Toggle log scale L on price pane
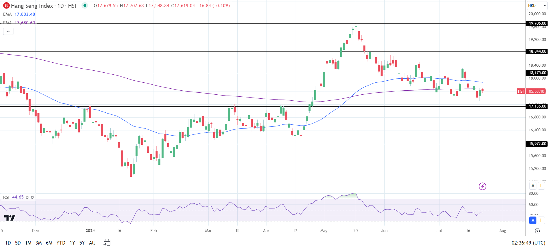The height and width of the screenshot is (250, 549). 541,186
